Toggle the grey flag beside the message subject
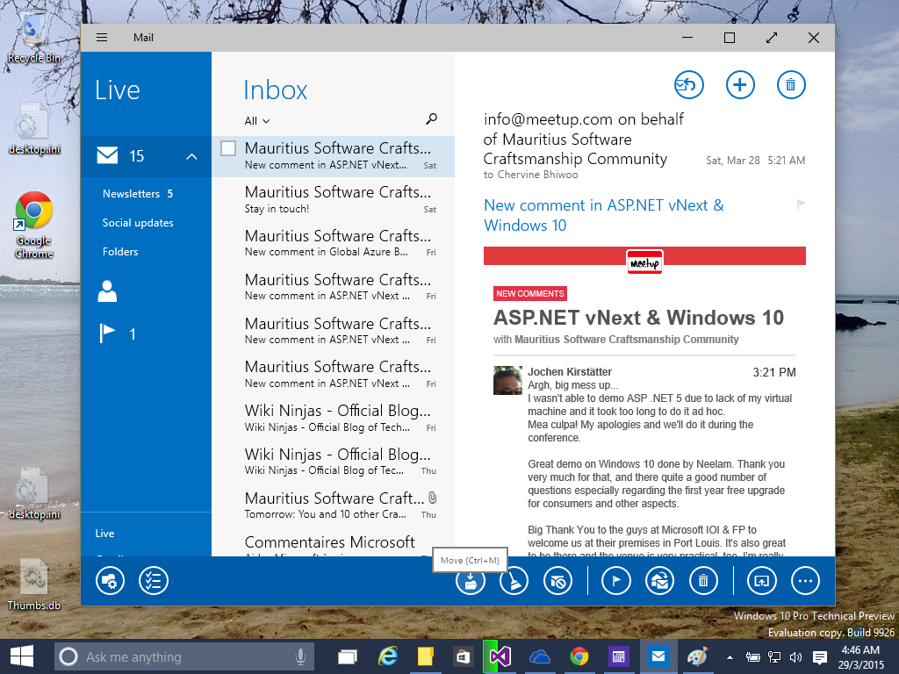The width and height of the screenshot is (899, 674). 801,204
